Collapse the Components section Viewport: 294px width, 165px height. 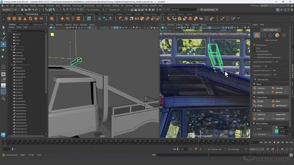tap(254, 97)
